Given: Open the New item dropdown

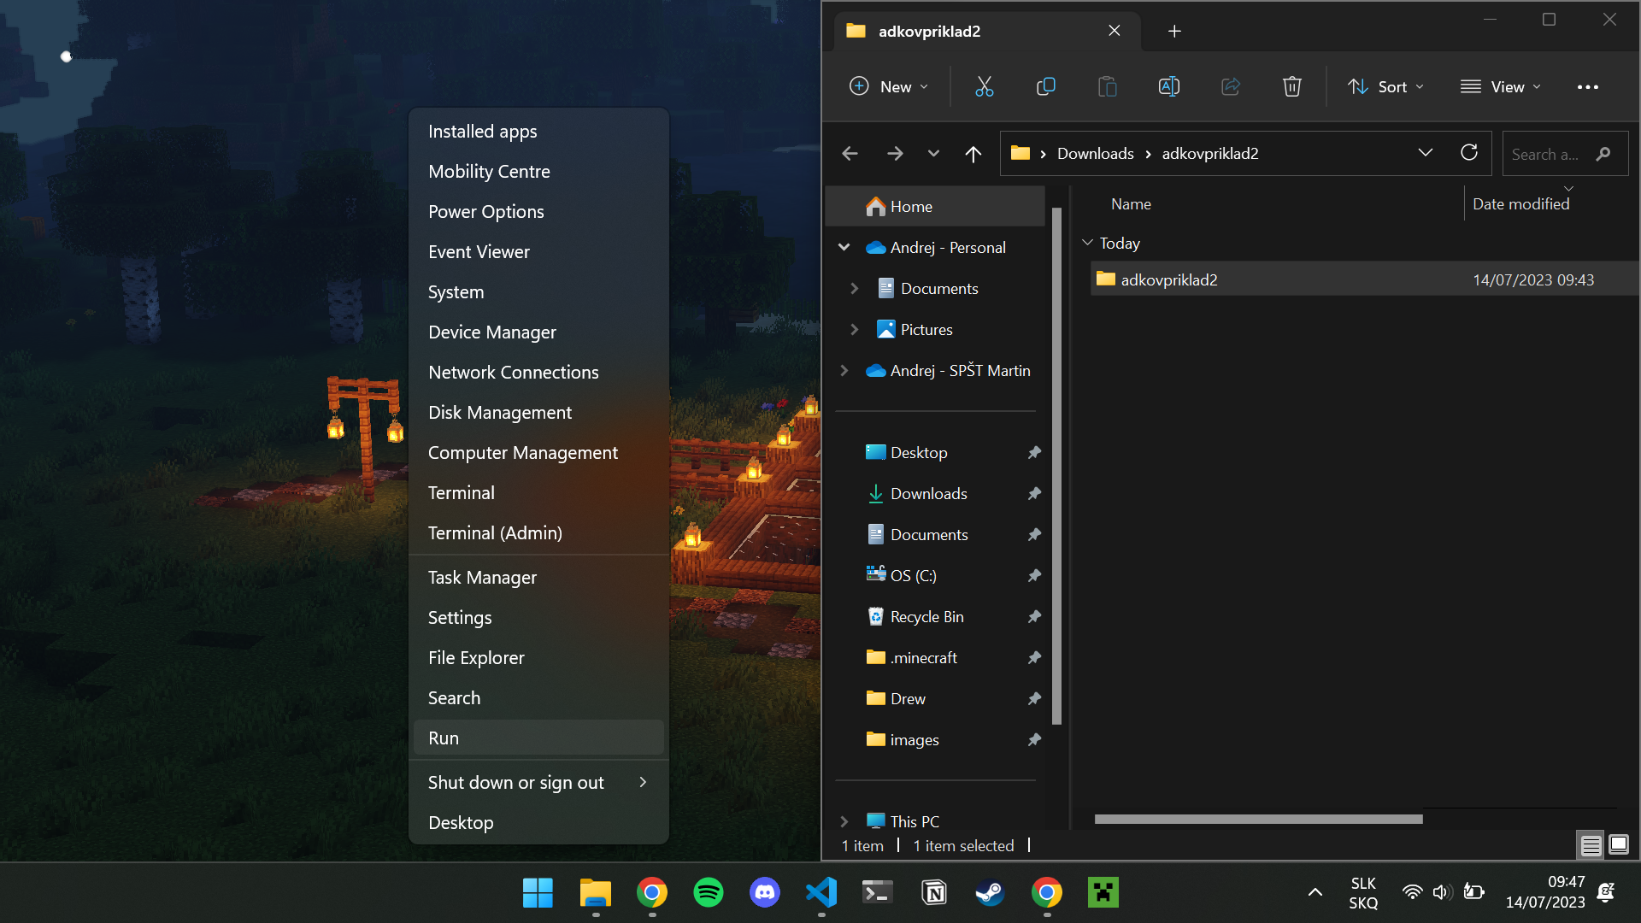Looking at the screenshot, I should (x=889, y=86).
